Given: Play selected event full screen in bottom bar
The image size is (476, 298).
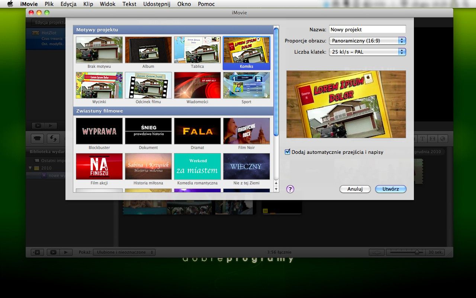Looking at the screenshot, I should coord(53,252).
